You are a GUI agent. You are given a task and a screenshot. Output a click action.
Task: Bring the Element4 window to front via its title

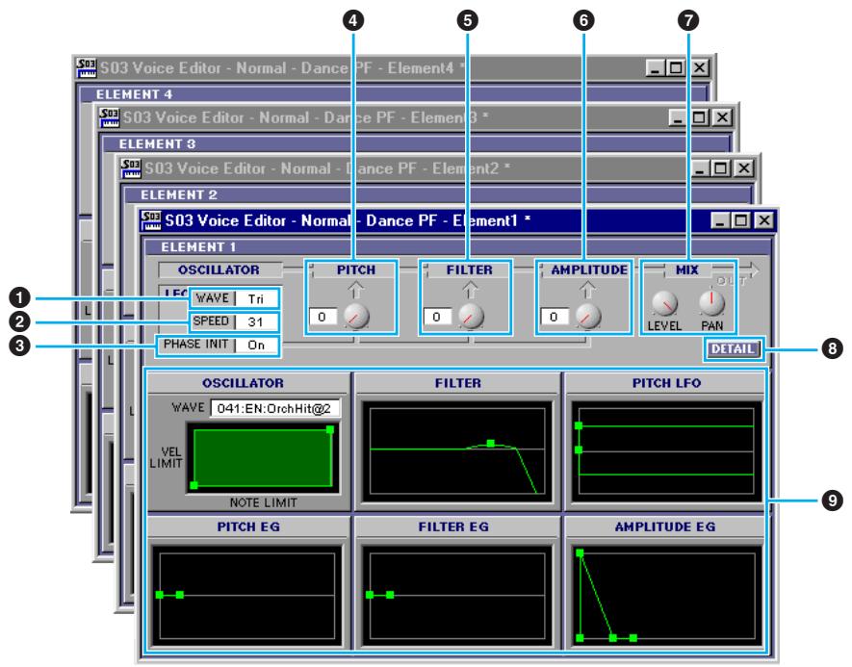coord(282,68)
